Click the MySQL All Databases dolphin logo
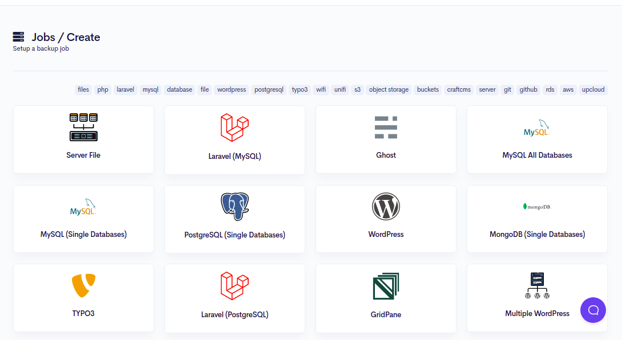The image size is (622, 340). point(537,128)
